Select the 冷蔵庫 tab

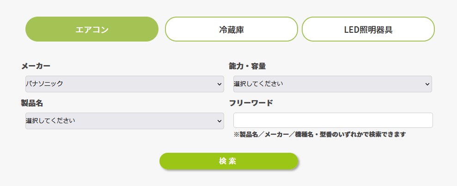click(231, 30)
